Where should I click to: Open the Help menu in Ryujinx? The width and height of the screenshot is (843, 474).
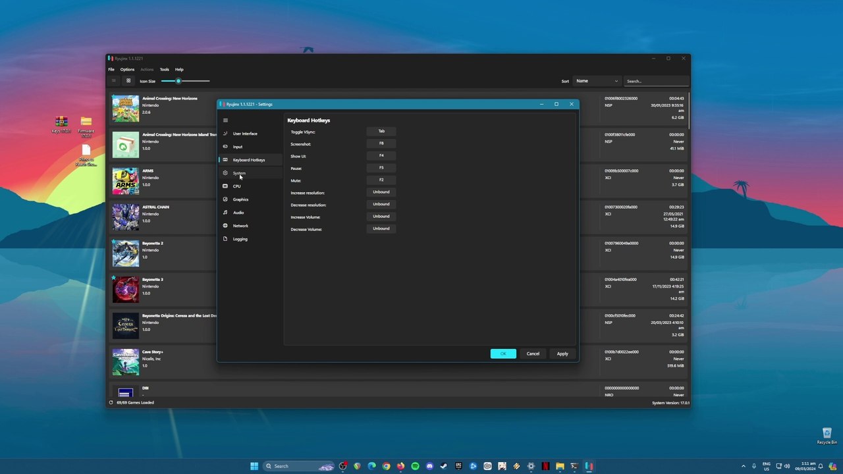click(179, 69)
